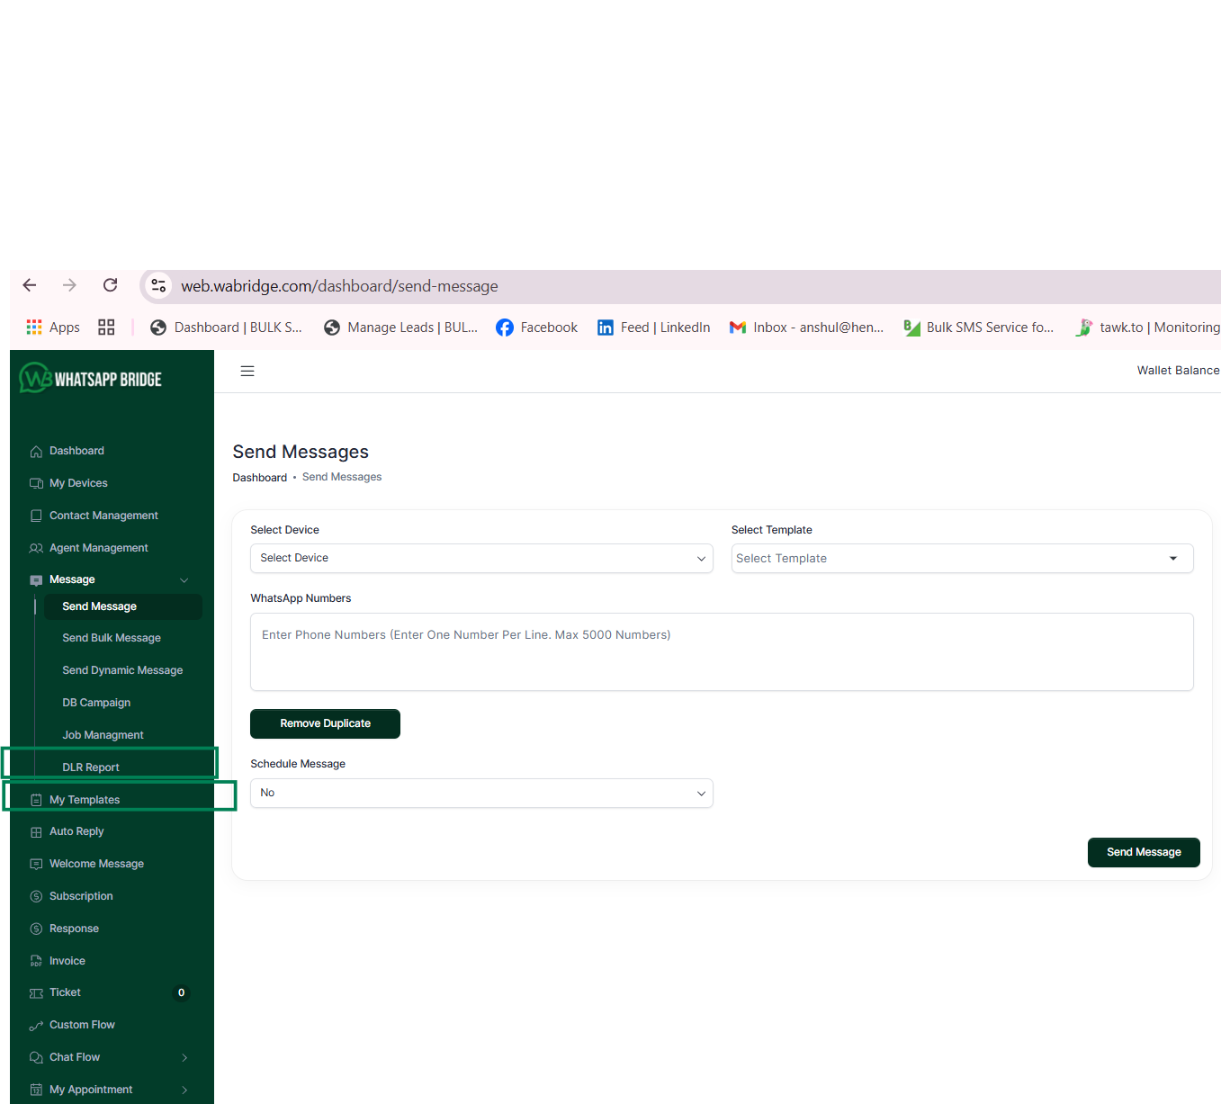Open Welcome Message page
This screenshot has width=1221, height=1104.
tap(96, 864)
